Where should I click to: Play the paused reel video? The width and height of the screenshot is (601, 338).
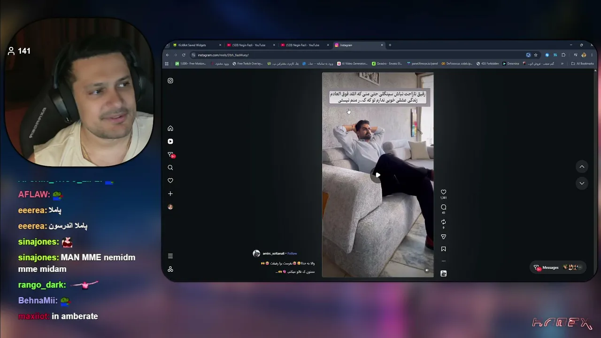378,175
